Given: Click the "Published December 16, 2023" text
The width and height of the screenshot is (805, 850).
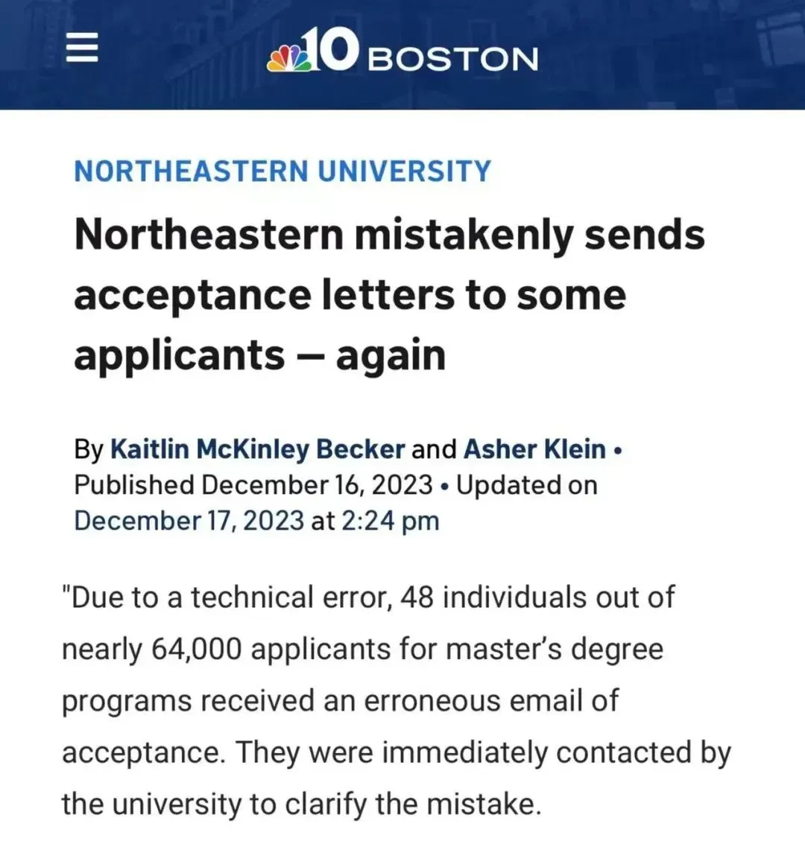Looking at the screenshot, I should click(x=253, y=485).
